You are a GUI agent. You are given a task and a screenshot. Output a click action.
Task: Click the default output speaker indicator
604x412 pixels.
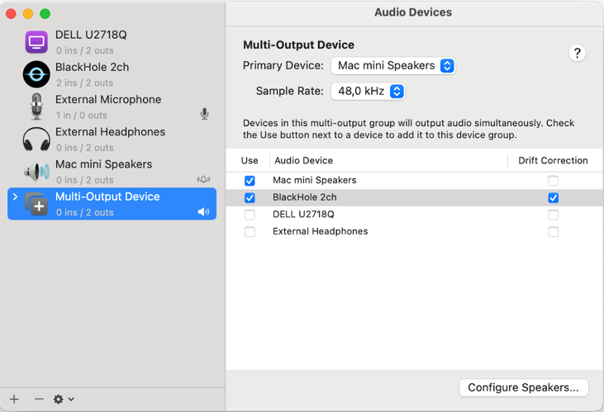(203, 211)
